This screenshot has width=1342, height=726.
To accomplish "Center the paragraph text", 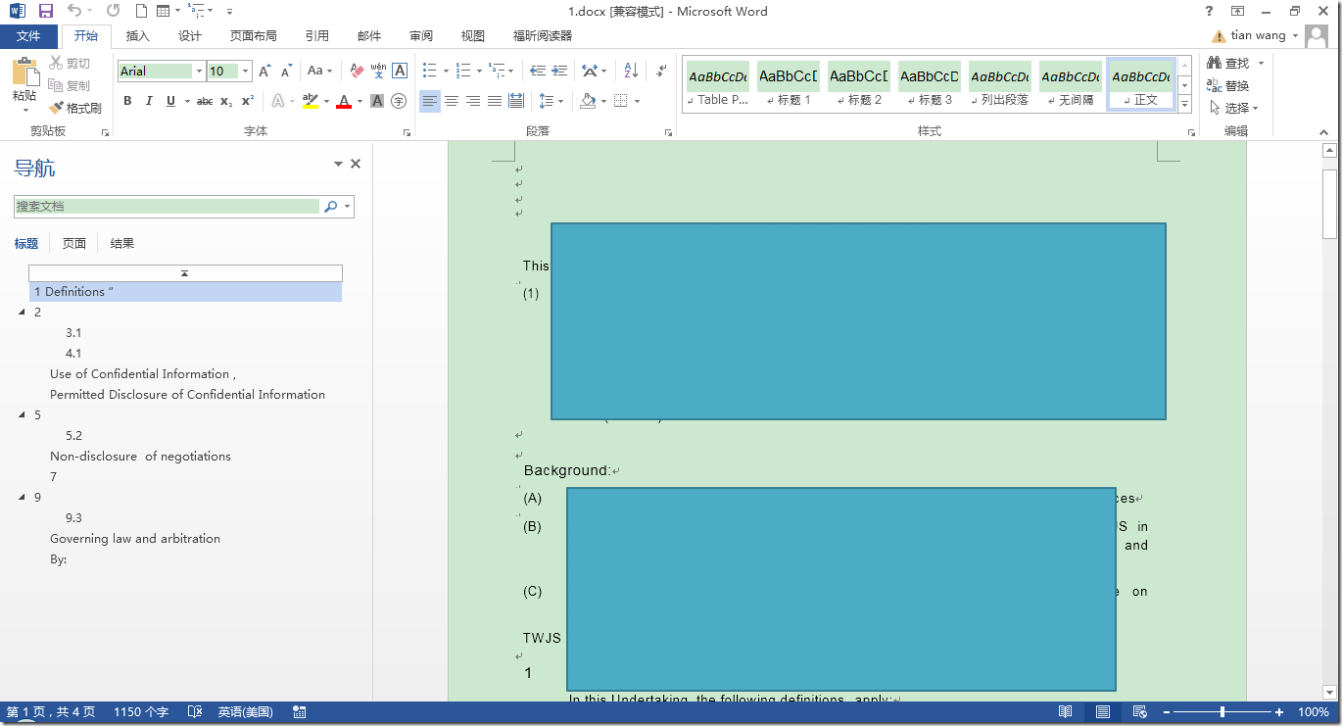I will [x=452, y=101].
